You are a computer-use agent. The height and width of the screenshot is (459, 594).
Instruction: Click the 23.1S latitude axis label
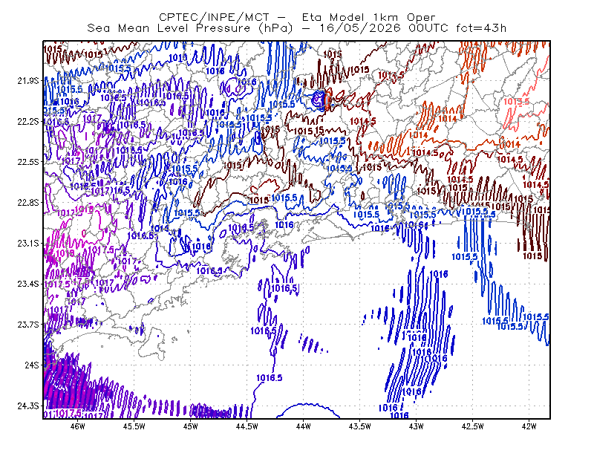click(28, 243)
